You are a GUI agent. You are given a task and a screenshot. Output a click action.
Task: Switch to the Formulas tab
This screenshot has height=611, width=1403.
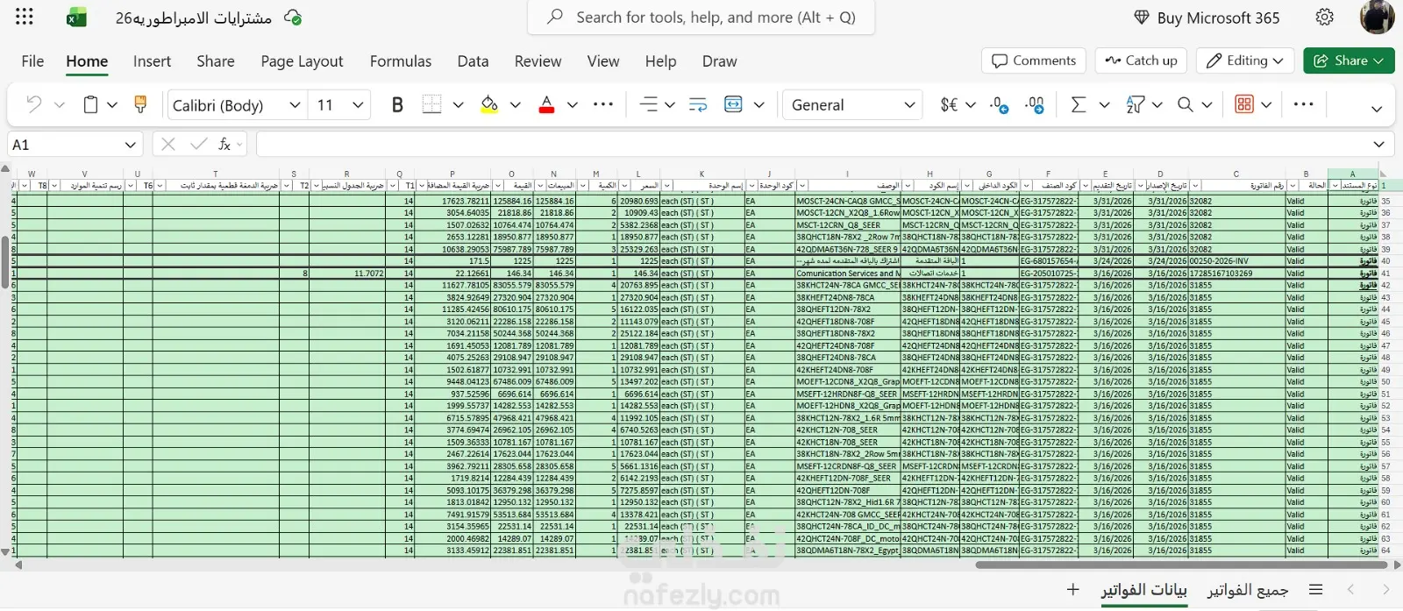point(401,60)
